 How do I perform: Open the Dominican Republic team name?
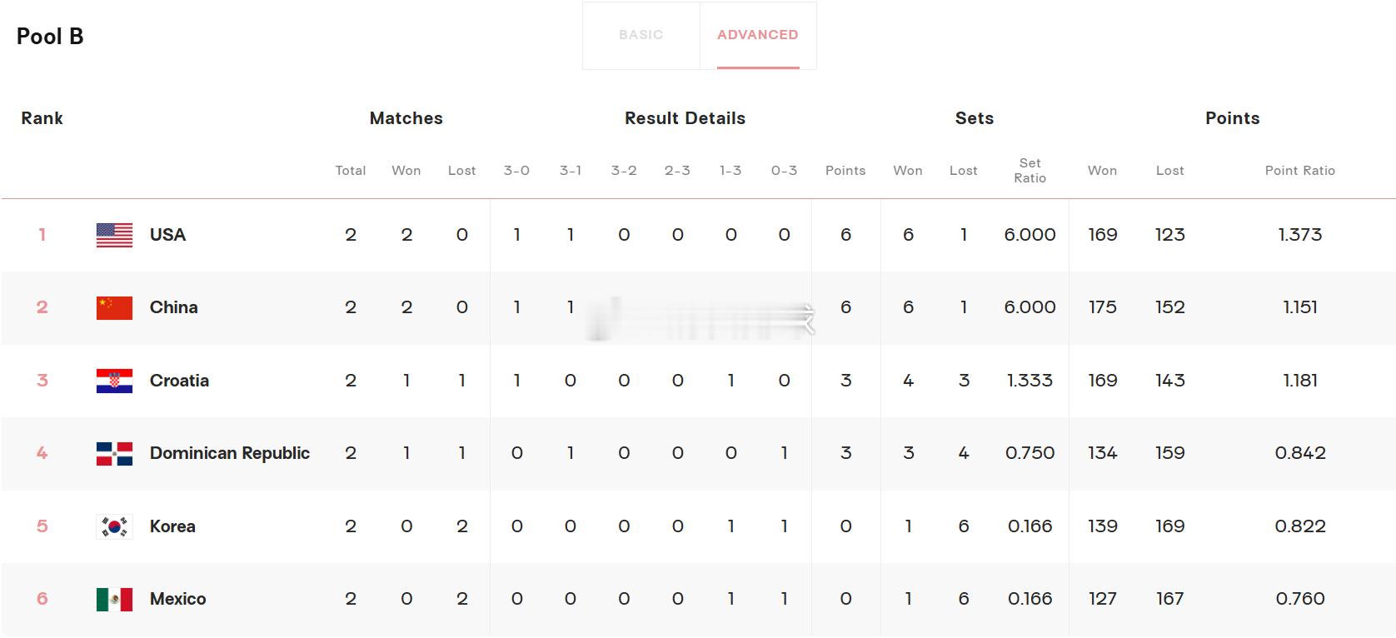(229, 453)
